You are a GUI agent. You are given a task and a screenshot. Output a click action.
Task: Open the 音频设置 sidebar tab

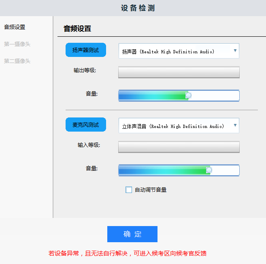pos(15,27)
